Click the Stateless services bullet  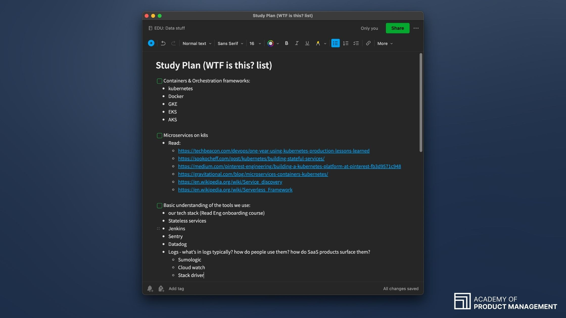coord(187,221)
